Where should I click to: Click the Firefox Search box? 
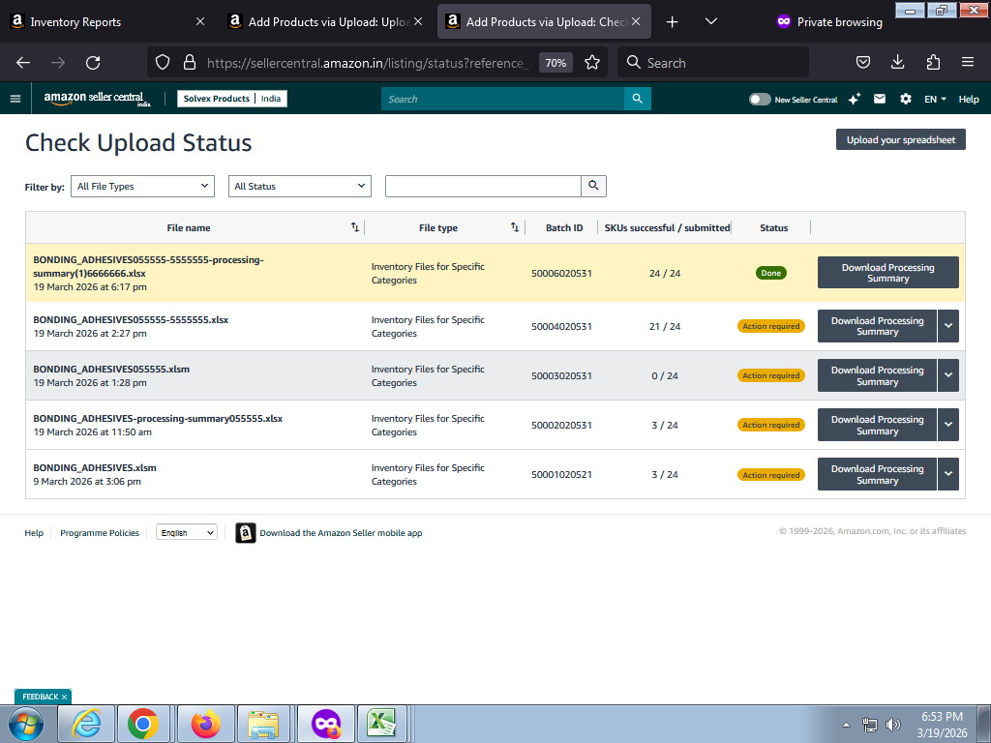713,63
